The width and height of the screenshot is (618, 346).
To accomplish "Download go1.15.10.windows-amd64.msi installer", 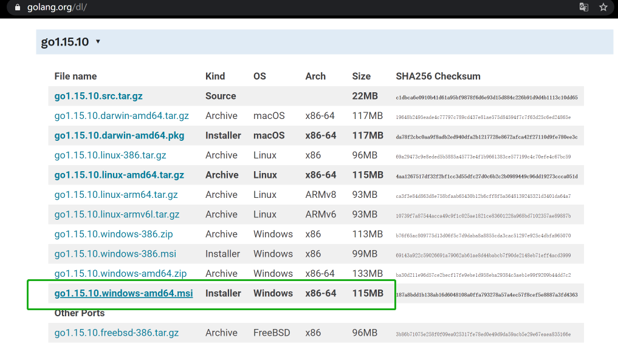I will [123, 293].
